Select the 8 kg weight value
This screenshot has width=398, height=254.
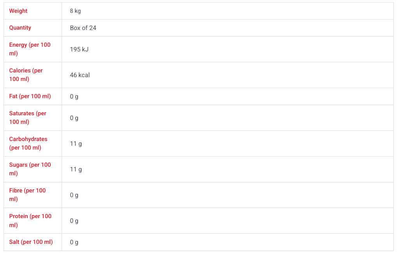75,11
